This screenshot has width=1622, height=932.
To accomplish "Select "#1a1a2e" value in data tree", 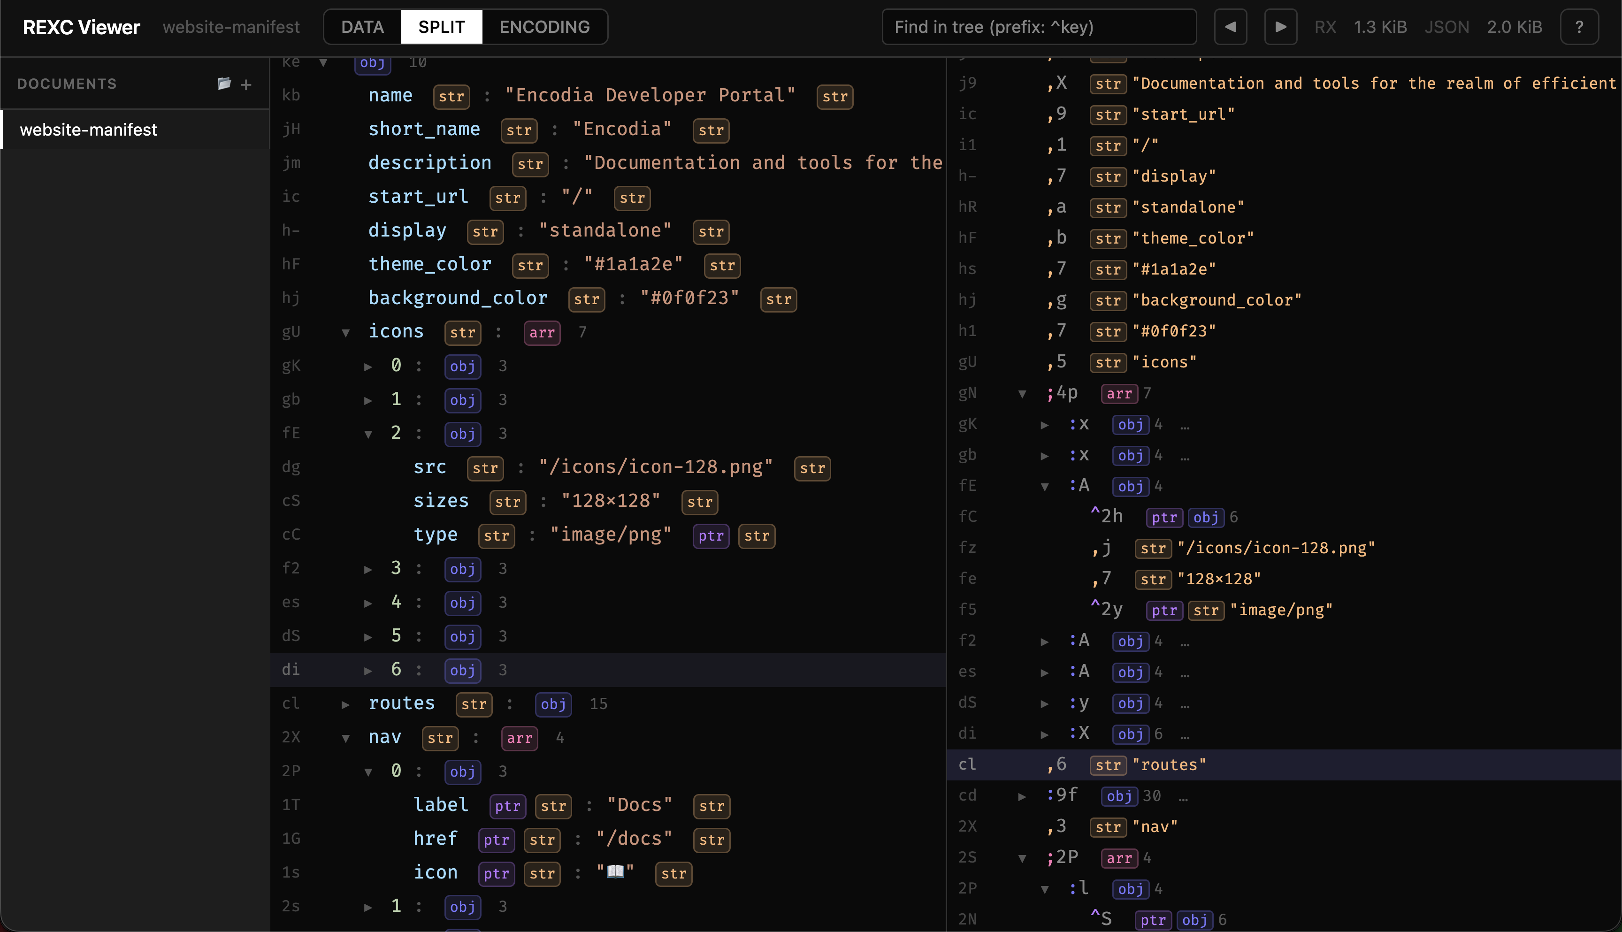I will click(633, 264).
